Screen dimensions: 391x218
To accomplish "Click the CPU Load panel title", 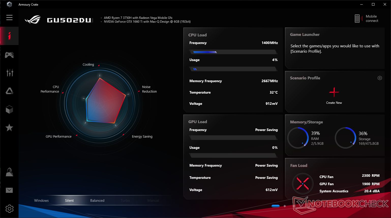I will pos(198,35).
